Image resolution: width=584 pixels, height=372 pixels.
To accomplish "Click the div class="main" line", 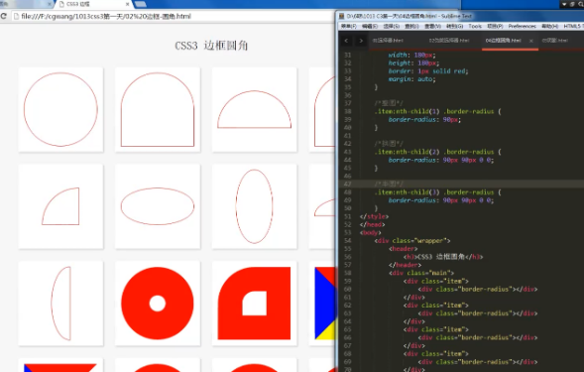I will [420, 273].
